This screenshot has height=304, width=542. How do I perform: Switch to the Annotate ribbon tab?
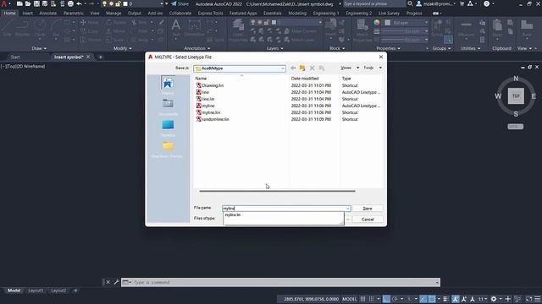pos(47,14)
